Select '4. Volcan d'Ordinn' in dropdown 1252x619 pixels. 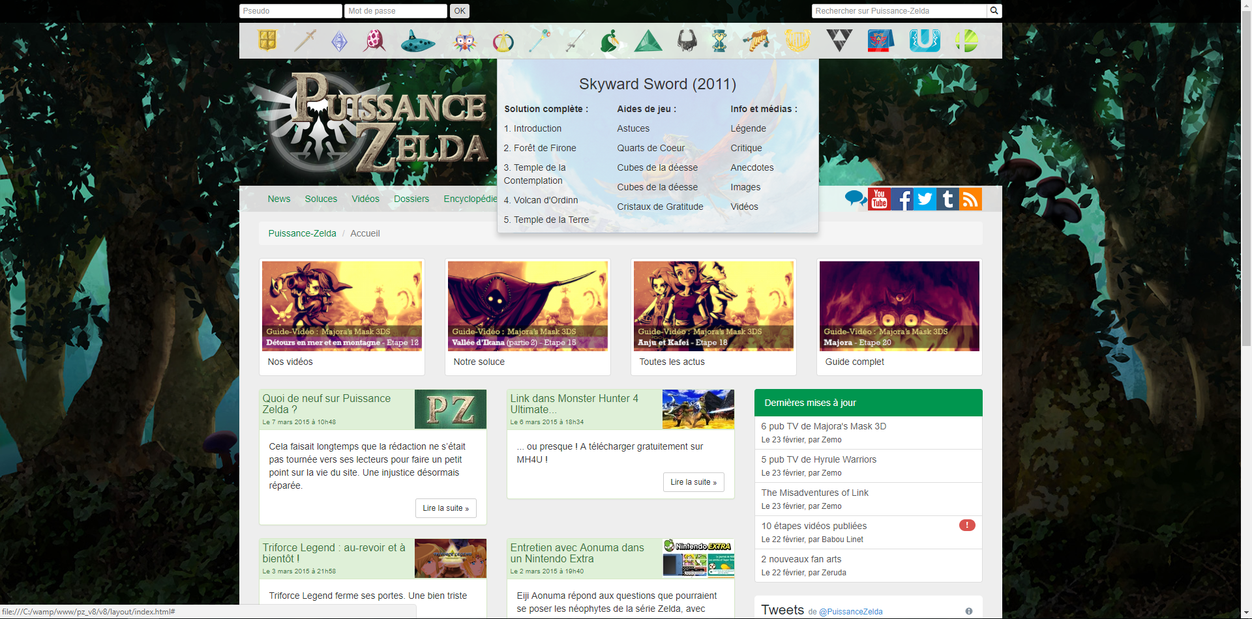pyautogui.click(x=541, y=200)
